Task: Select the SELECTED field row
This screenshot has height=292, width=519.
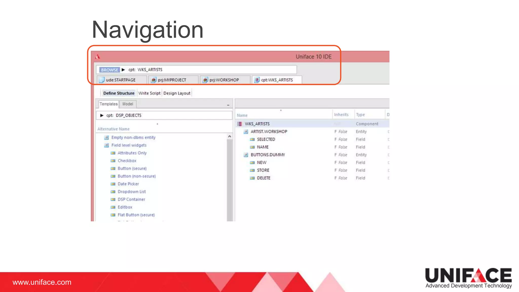Action: tap(312, 139)
